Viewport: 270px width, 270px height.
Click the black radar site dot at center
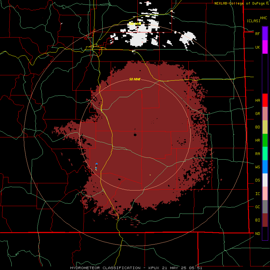(135, 135)
